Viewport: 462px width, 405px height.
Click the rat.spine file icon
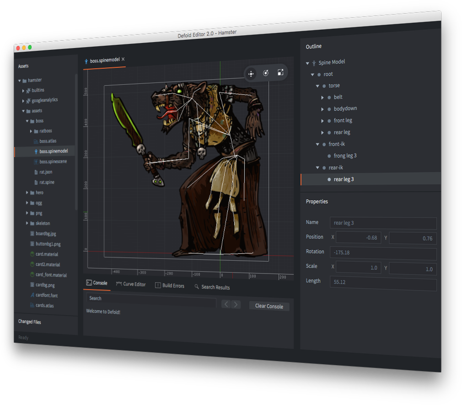coord(36,182)
